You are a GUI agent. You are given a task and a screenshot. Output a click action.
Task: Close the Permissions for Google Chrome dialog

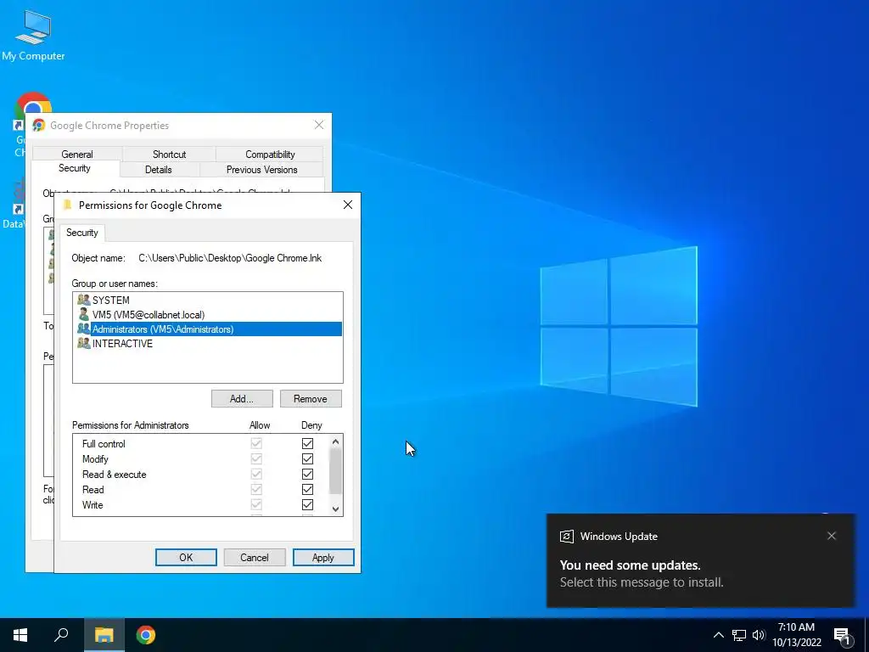[x=347, y=205]
